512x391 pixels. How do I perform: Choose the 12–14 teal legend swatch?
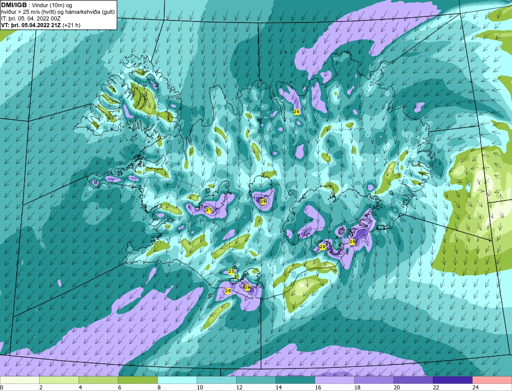pos(255,380)
